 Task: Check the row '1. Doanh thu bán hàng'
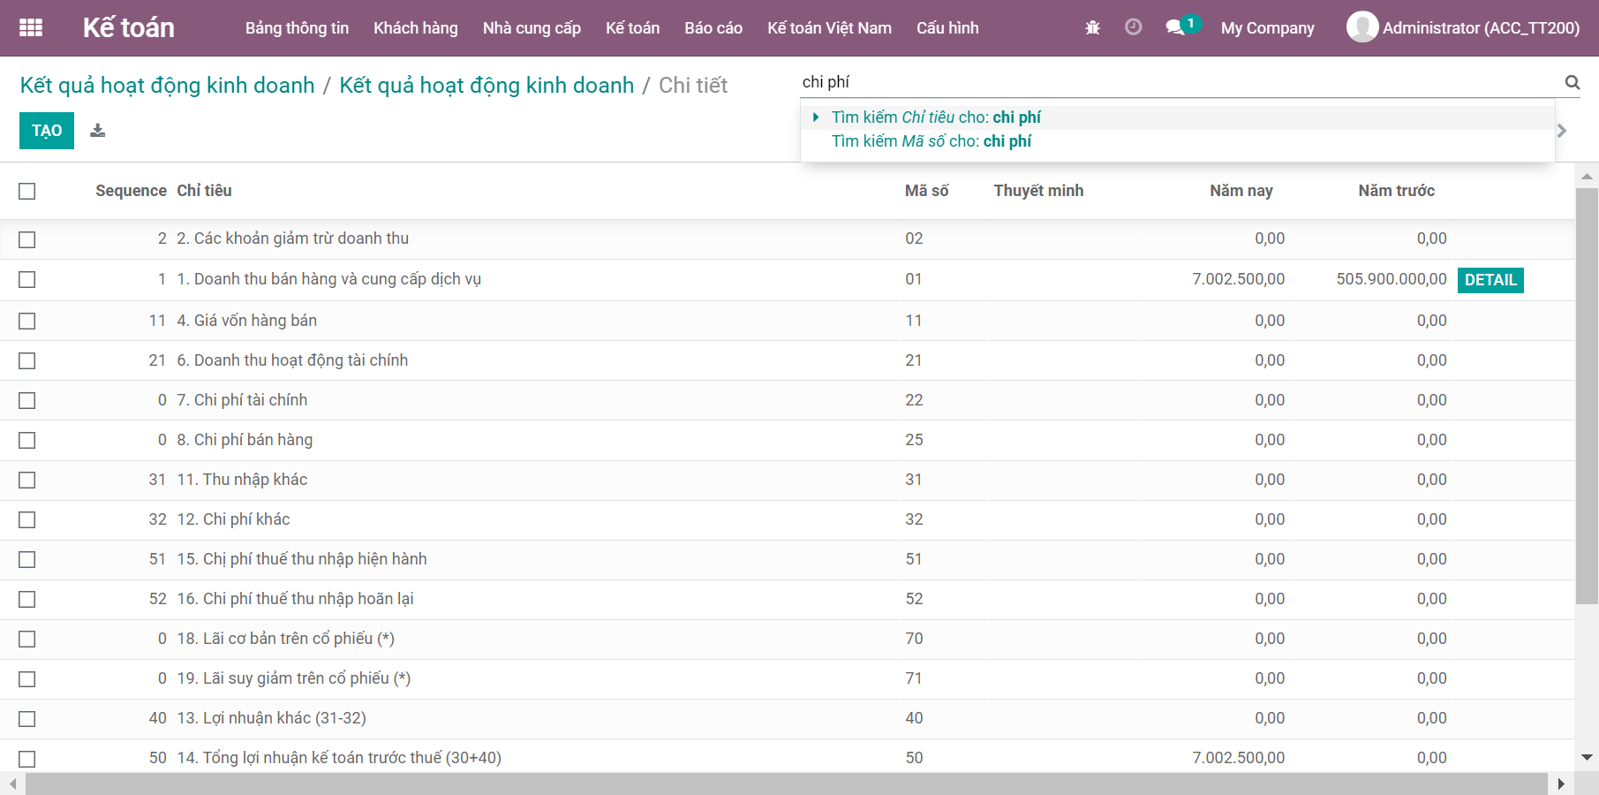[27, 280]
